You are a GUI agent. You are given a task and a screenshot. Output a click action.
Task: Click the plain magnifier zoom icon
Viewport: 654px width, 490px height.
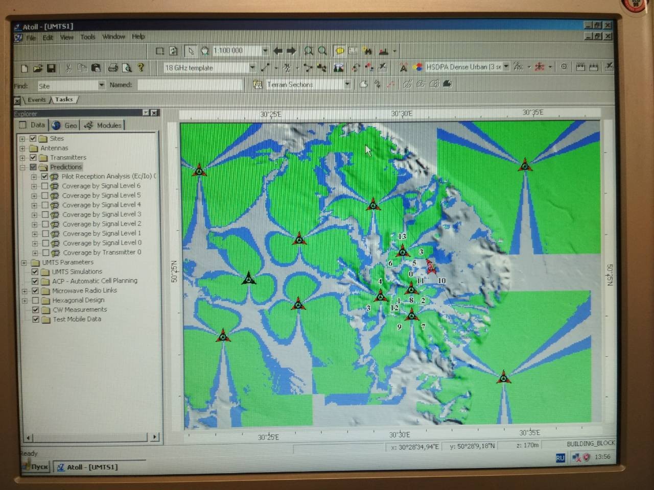click(x=322, y=51)
